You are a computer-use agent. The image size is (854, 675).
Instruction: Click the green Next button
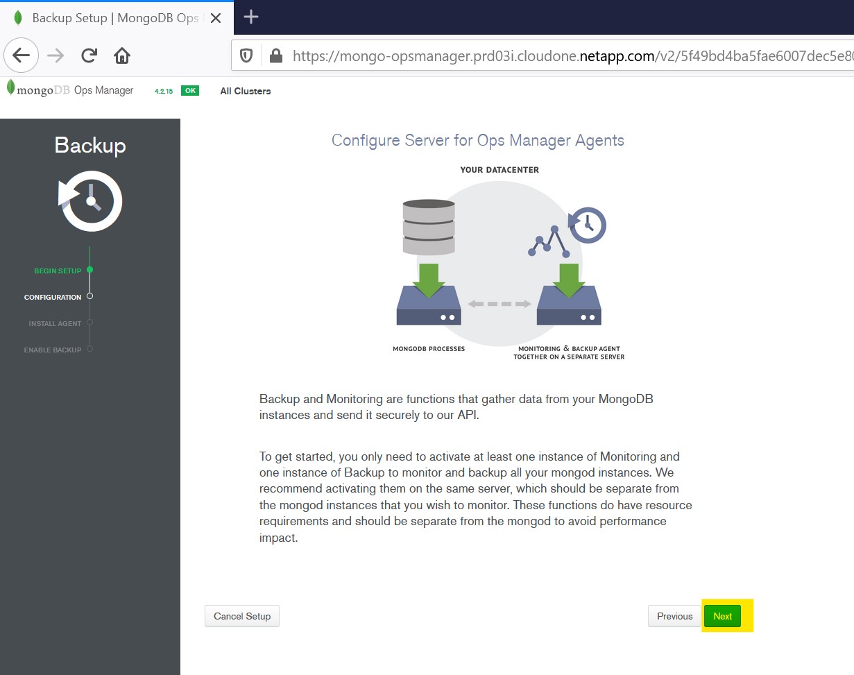tap(722, 616)
